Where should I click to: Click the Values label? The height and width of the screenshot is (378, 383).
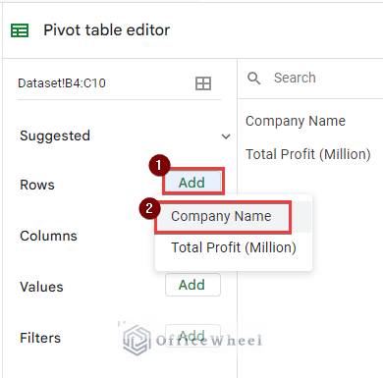41,287
